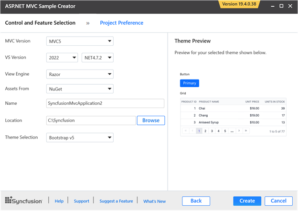Open the Help link

pyautogui.click(x=59, y=201)
